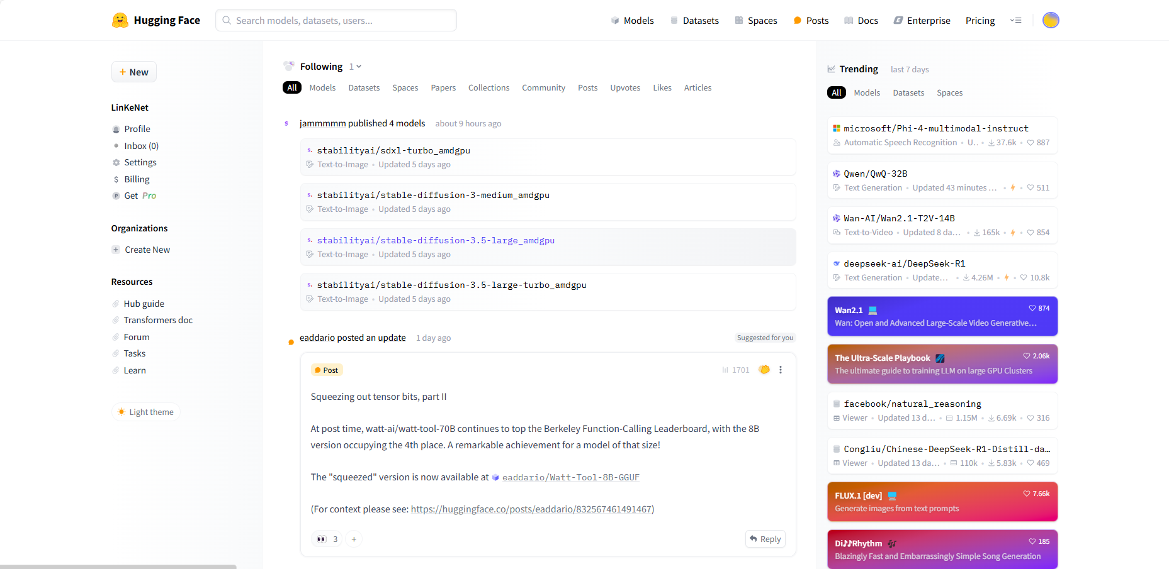
Task: Open Qwen/QwQ-32B trending card
Action: point(942,180)
